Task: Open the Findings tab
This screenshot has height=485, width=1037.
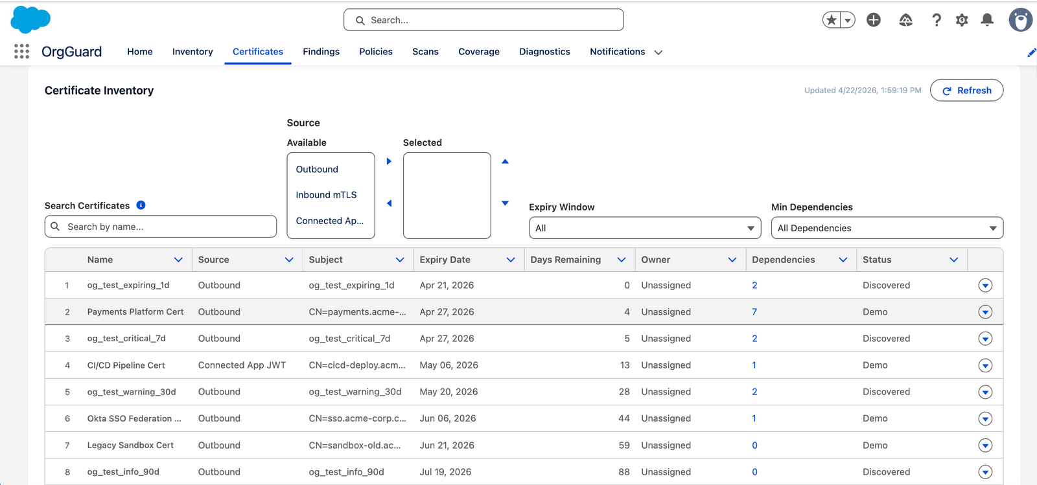Action: [x=321, y=52]
